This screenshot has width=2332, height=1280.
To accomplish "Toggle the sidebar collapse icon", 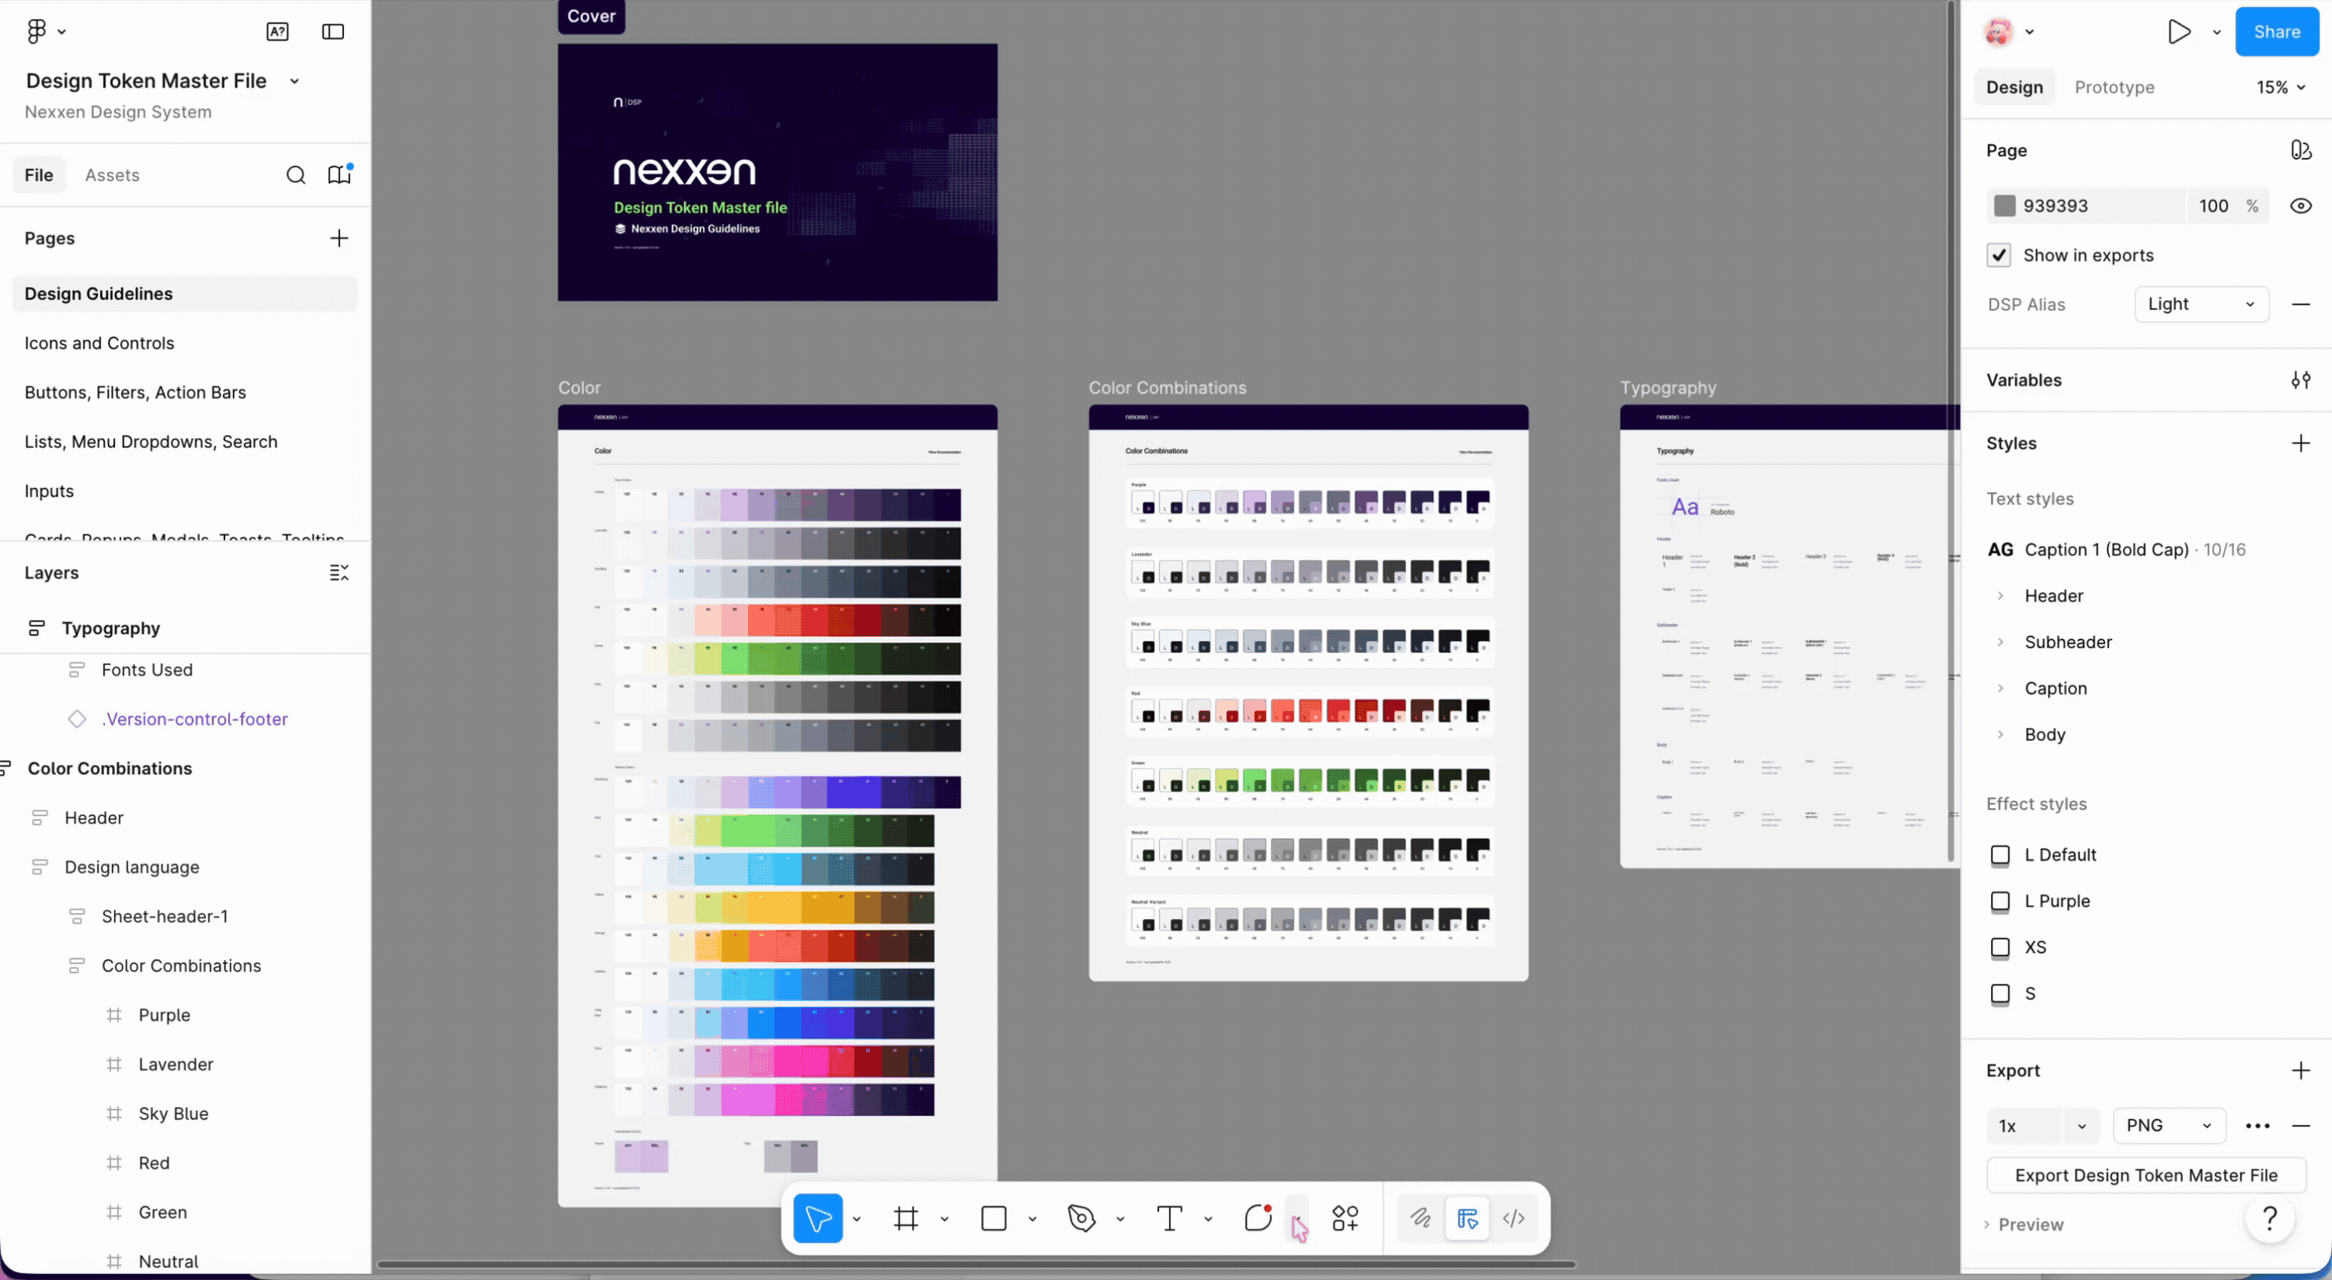I will tap(333, 32).
